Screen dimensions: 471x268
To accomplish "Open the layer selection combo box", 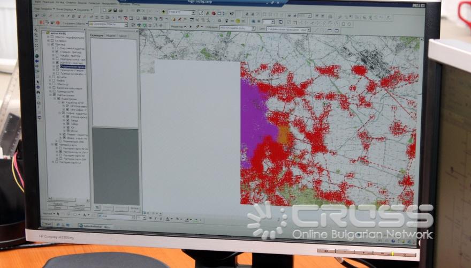I will (125, 24).
